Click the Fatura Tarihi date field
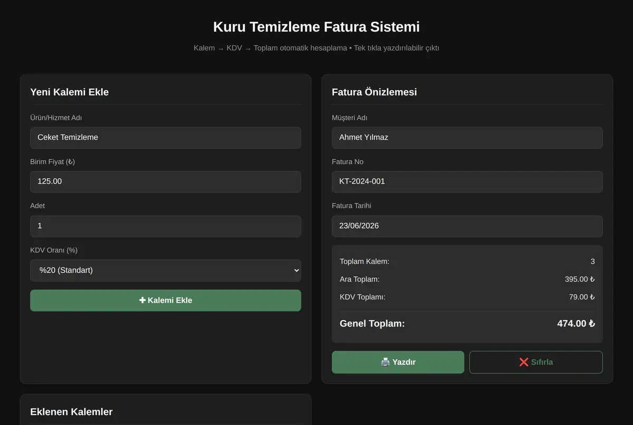Image resolution: width=633 pixels, height=425 pixels. 467,226
